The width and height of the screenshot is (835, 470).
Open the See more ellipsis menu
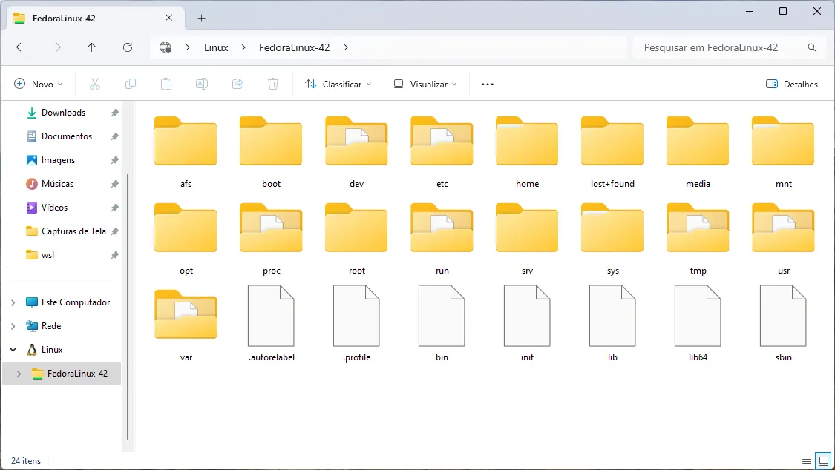coord(487,84)
